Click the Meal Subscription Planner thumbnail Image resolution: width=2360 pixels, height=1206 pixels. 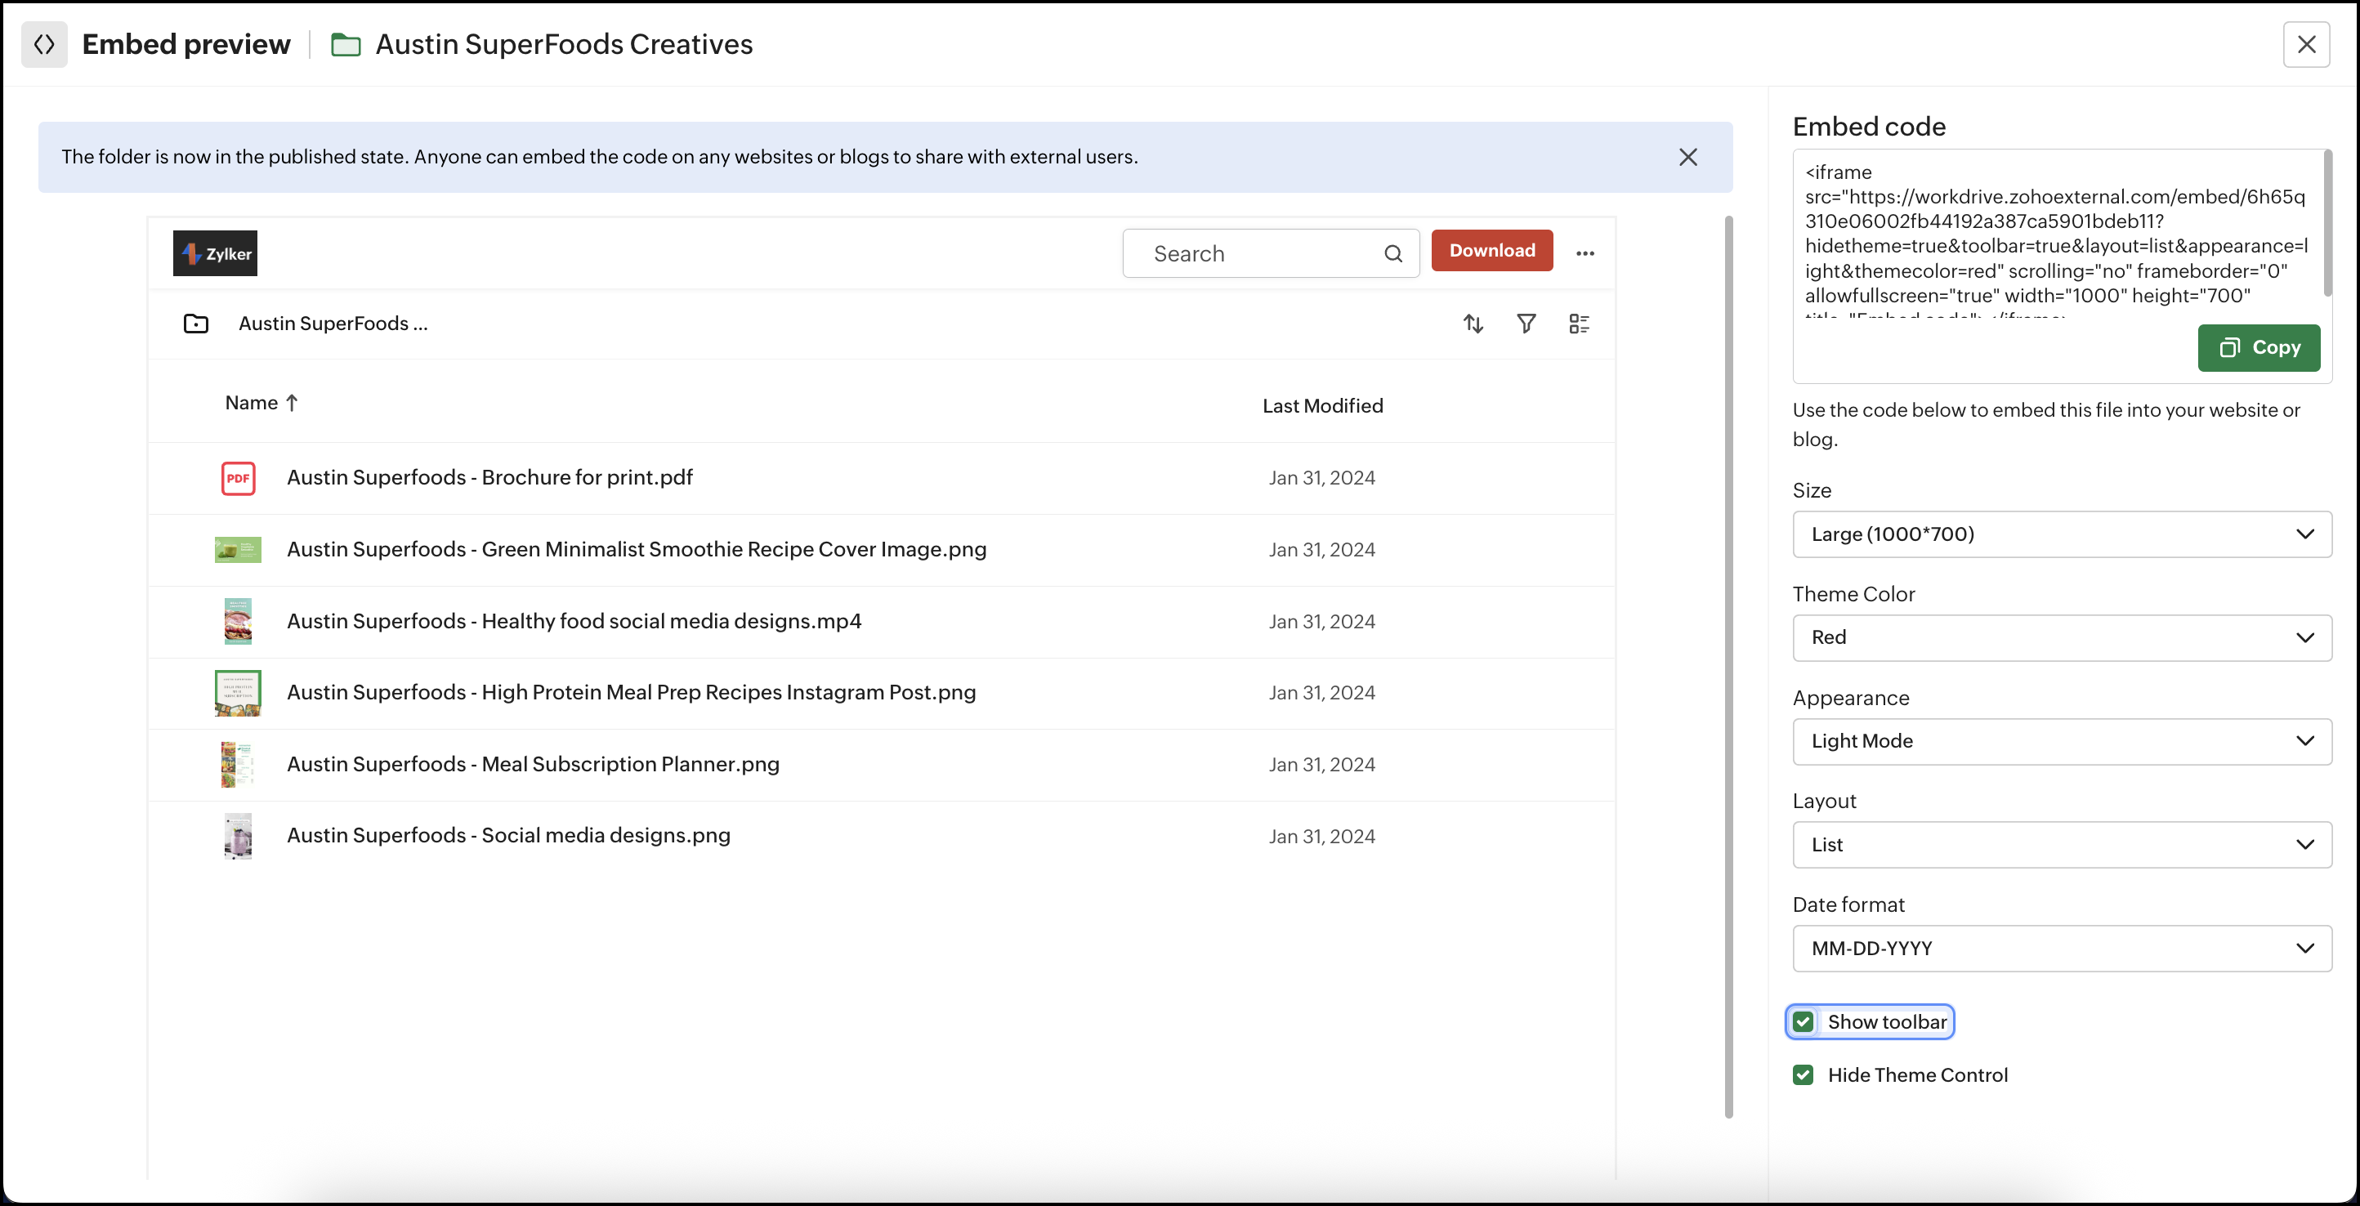click(x=238, y=765)
